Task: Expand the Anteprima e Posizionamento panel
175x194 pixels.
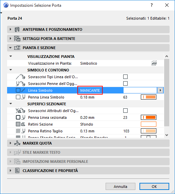Action: (x=10, y=29)
